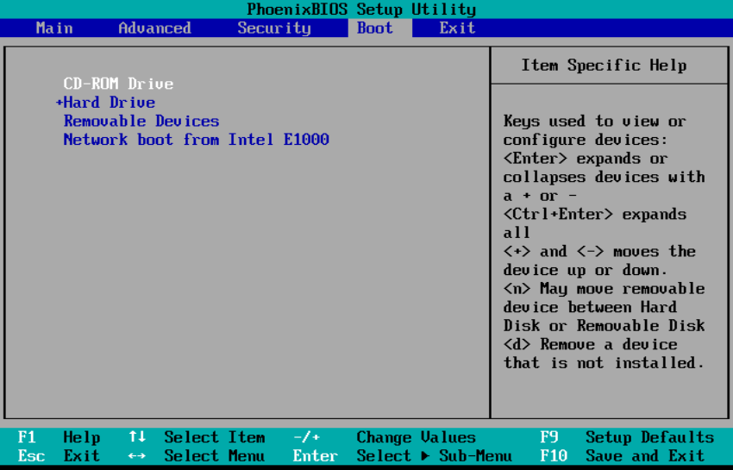
Task: Expand Hard Drive using plus sign
Action: tap(60, 103)
